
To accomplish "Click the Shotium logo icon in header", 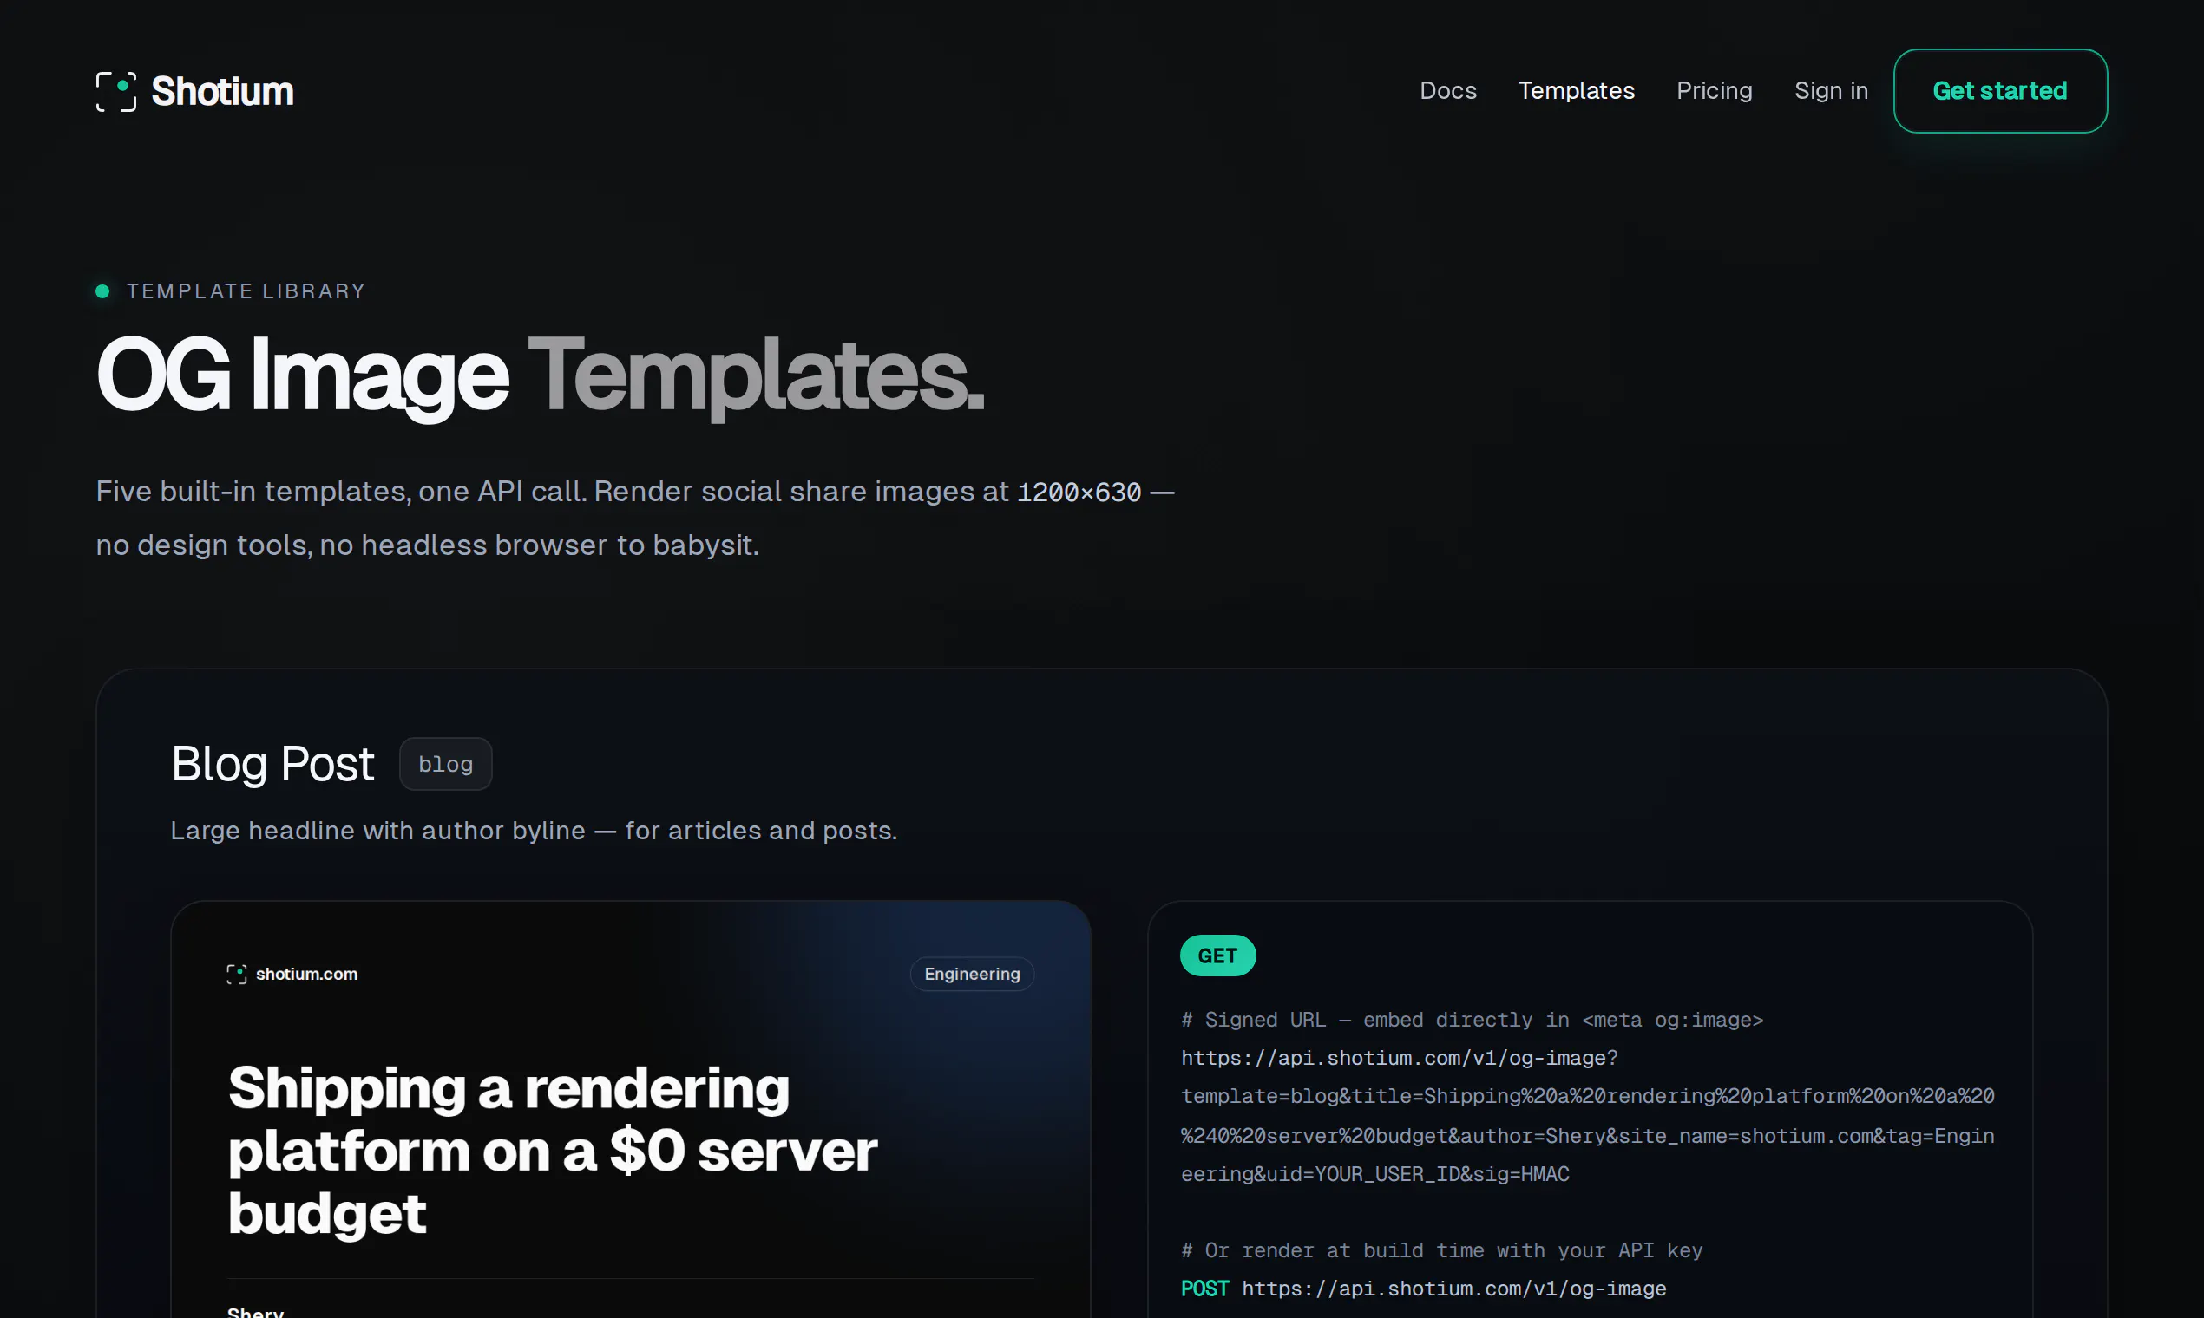I will [x=115, y=91].
